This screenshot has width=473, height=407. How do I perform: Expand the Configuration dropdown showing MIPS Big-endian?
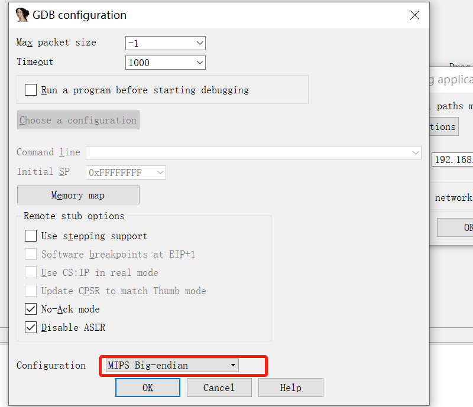tap(232, 365)
